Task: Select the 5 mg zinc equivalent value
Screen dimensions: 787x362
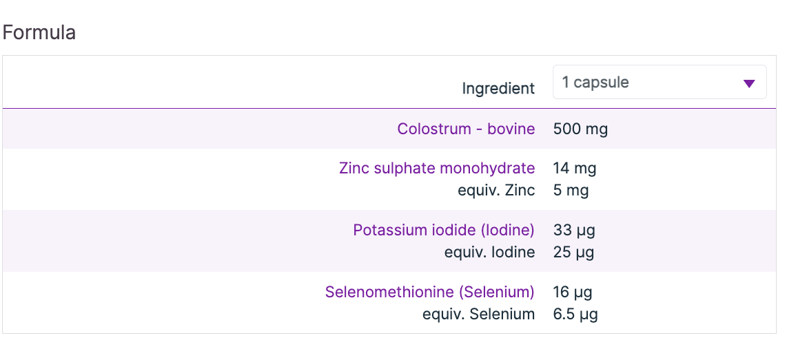Action: tap(571, 191)
